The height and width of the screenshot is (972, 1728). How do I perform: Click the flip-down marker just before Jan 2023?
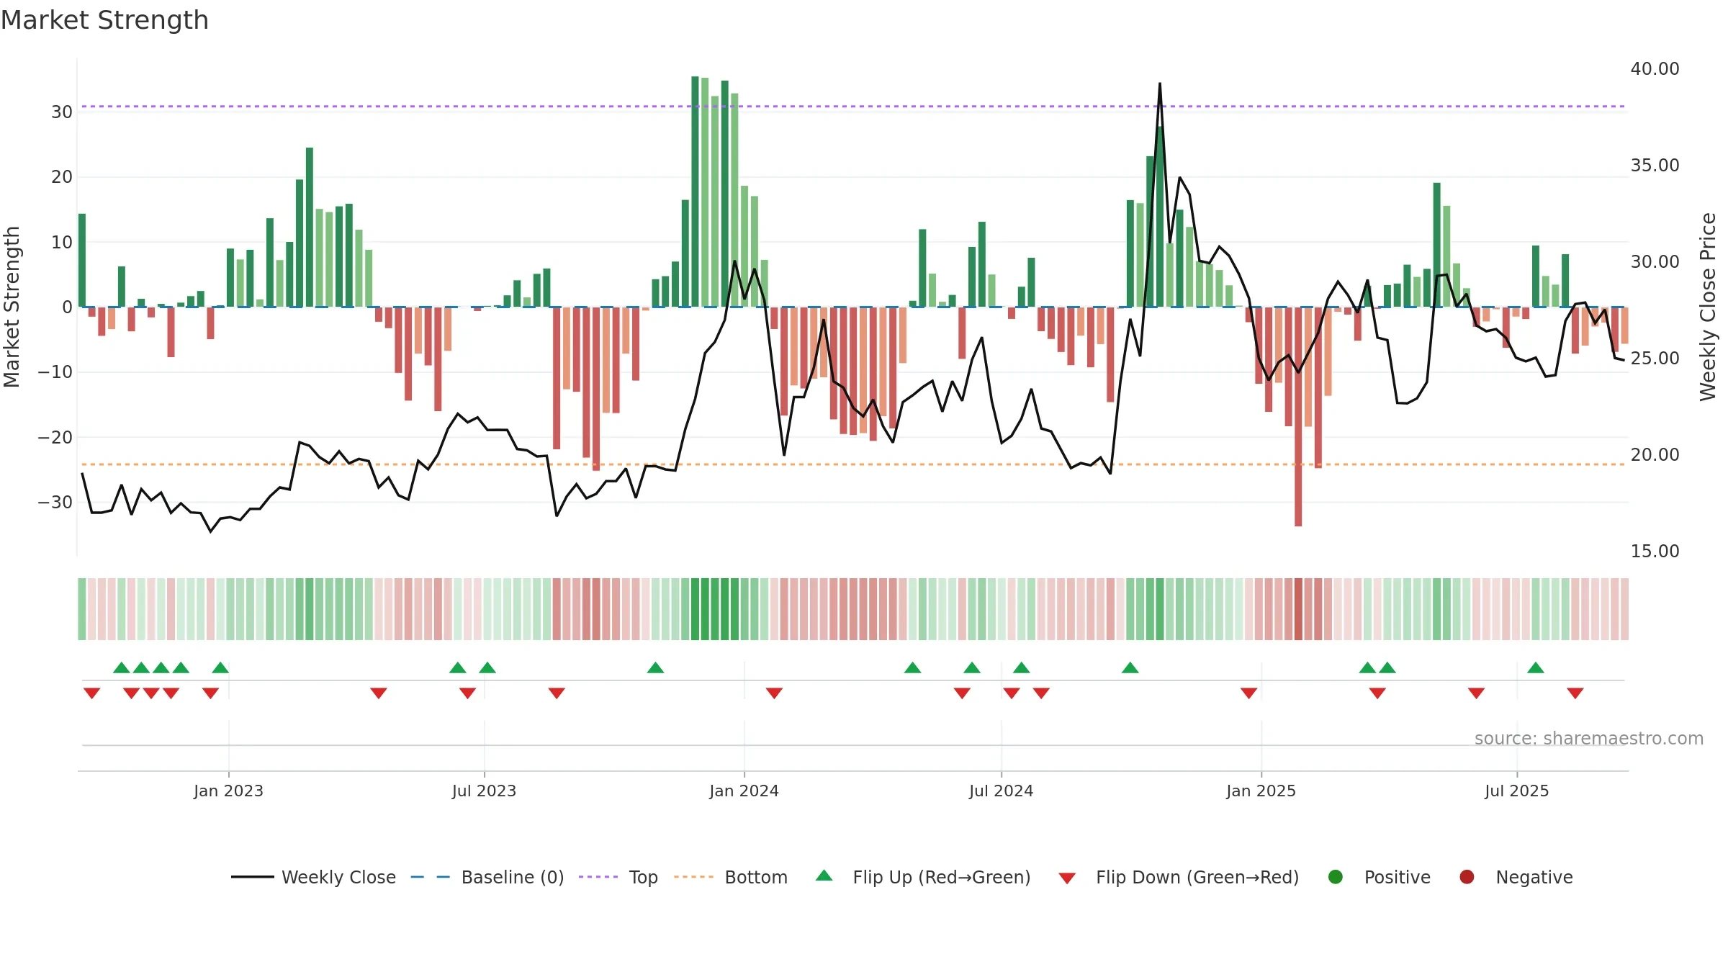coord(210,693)
